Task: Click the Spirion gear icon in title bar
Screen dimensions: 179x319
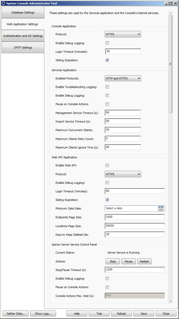Action: (3, 3)
